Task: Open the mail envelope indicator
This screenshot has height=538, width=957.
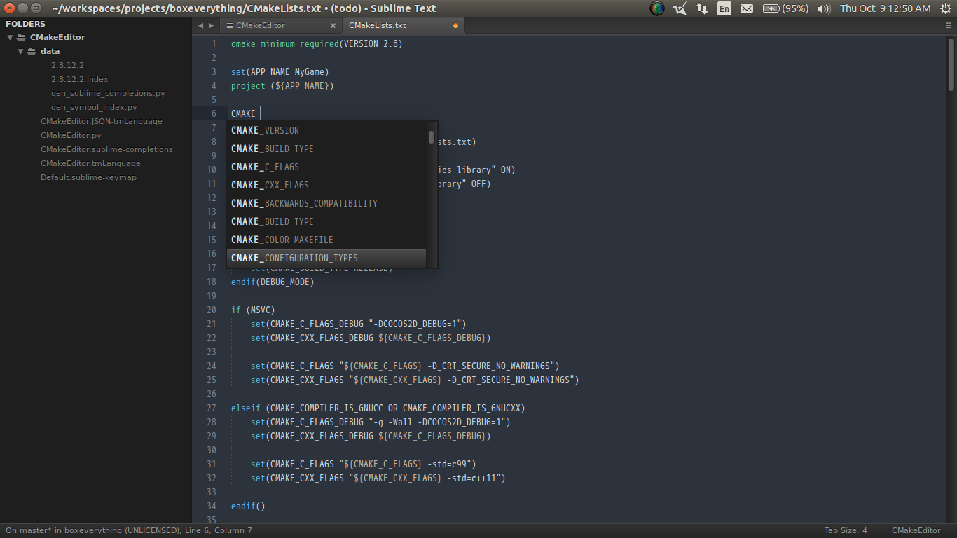Action: point(746,9)
